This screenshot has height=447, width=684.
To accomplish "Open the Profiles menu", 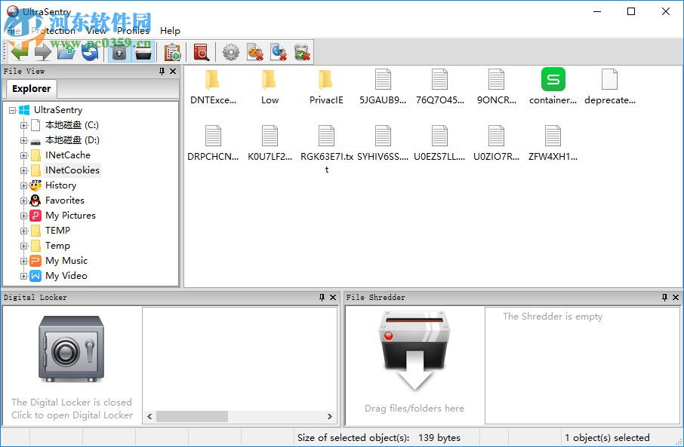I will (133, 30).
